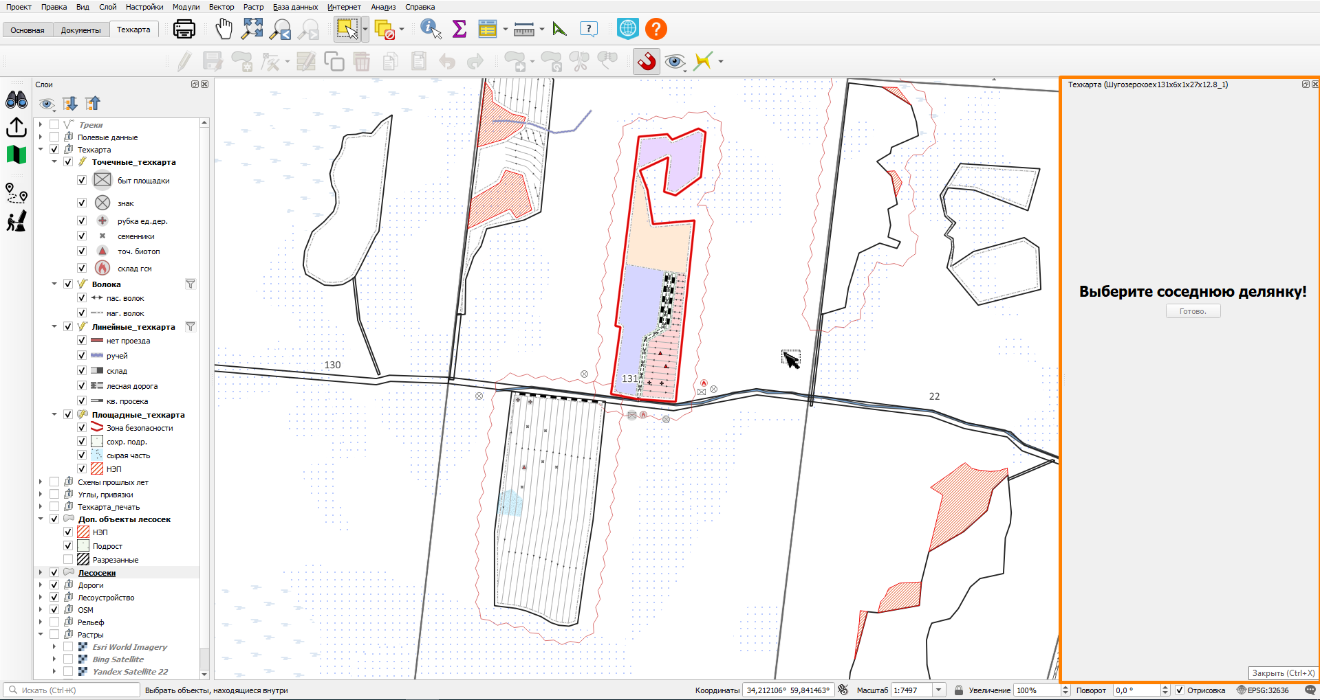Select the Pan map hand tool

pos(224,29)
